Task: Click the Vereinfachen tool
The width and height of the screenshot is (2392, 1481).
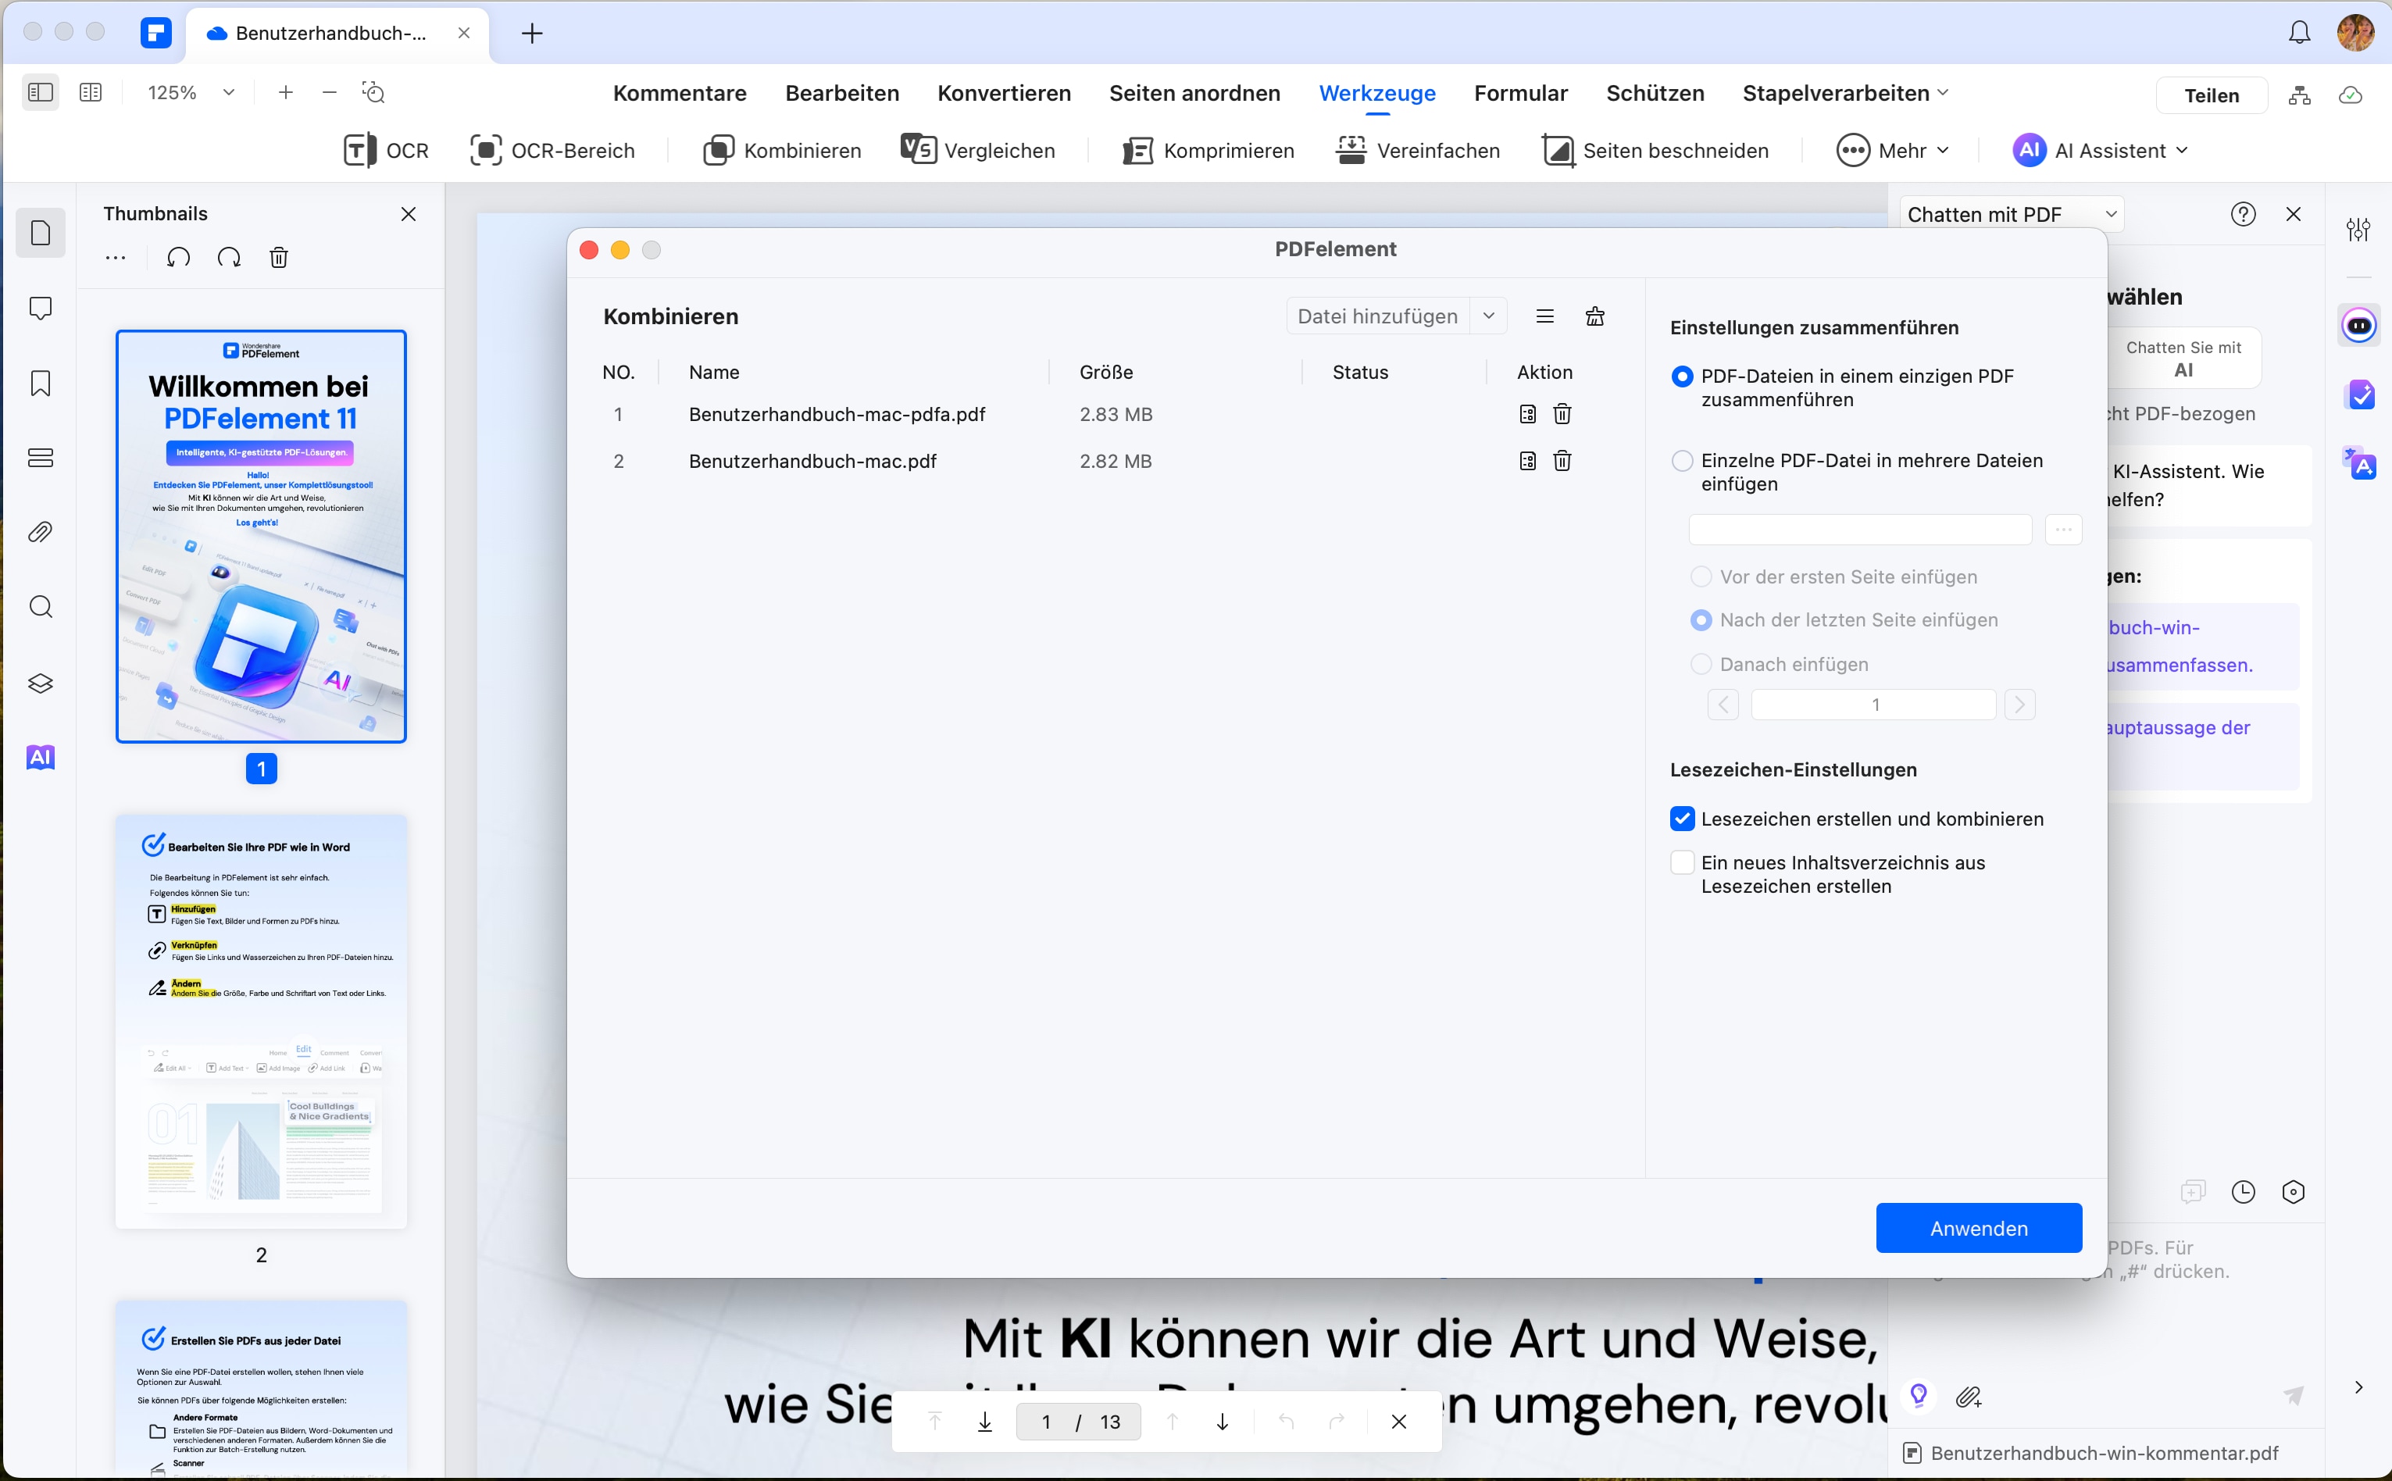Action: click(1417, 151)
